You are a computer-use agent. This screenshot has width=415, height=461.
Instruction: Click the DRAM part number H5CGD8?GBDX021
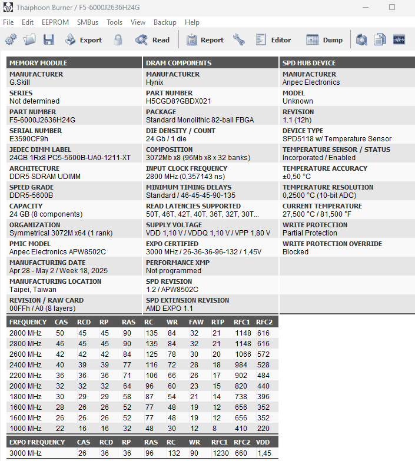pos(178,101)
